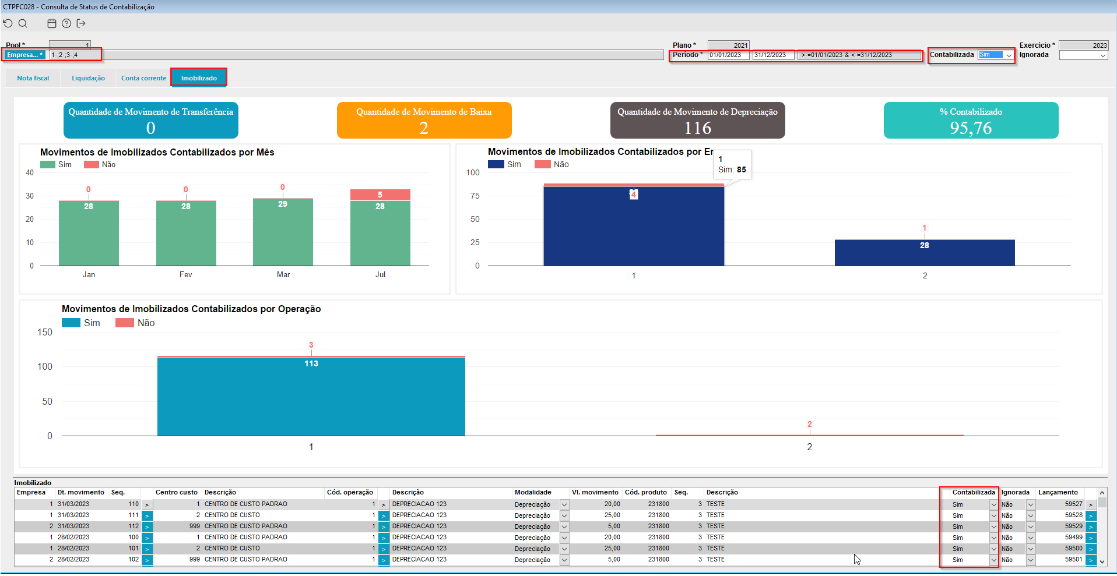Click the % Contabilizado card

click(x=971, y=121)
